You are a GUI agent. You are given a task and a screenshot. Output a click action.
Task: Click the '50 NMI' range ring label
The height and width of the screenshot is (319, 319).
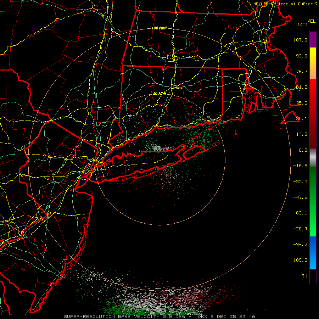(x=159, y=94)
